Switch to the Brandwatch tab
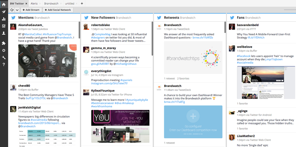 (x=51, y=3)
